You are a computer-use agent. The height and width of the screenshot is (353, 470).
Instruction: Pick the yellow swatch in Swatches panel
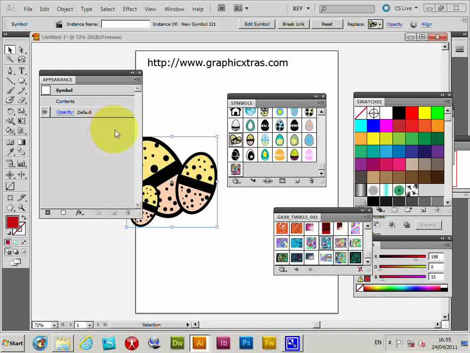pos(425,113)
